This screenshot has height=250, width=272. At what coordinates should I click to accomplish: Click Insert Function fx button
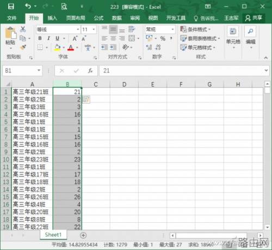tap(90, 71)
